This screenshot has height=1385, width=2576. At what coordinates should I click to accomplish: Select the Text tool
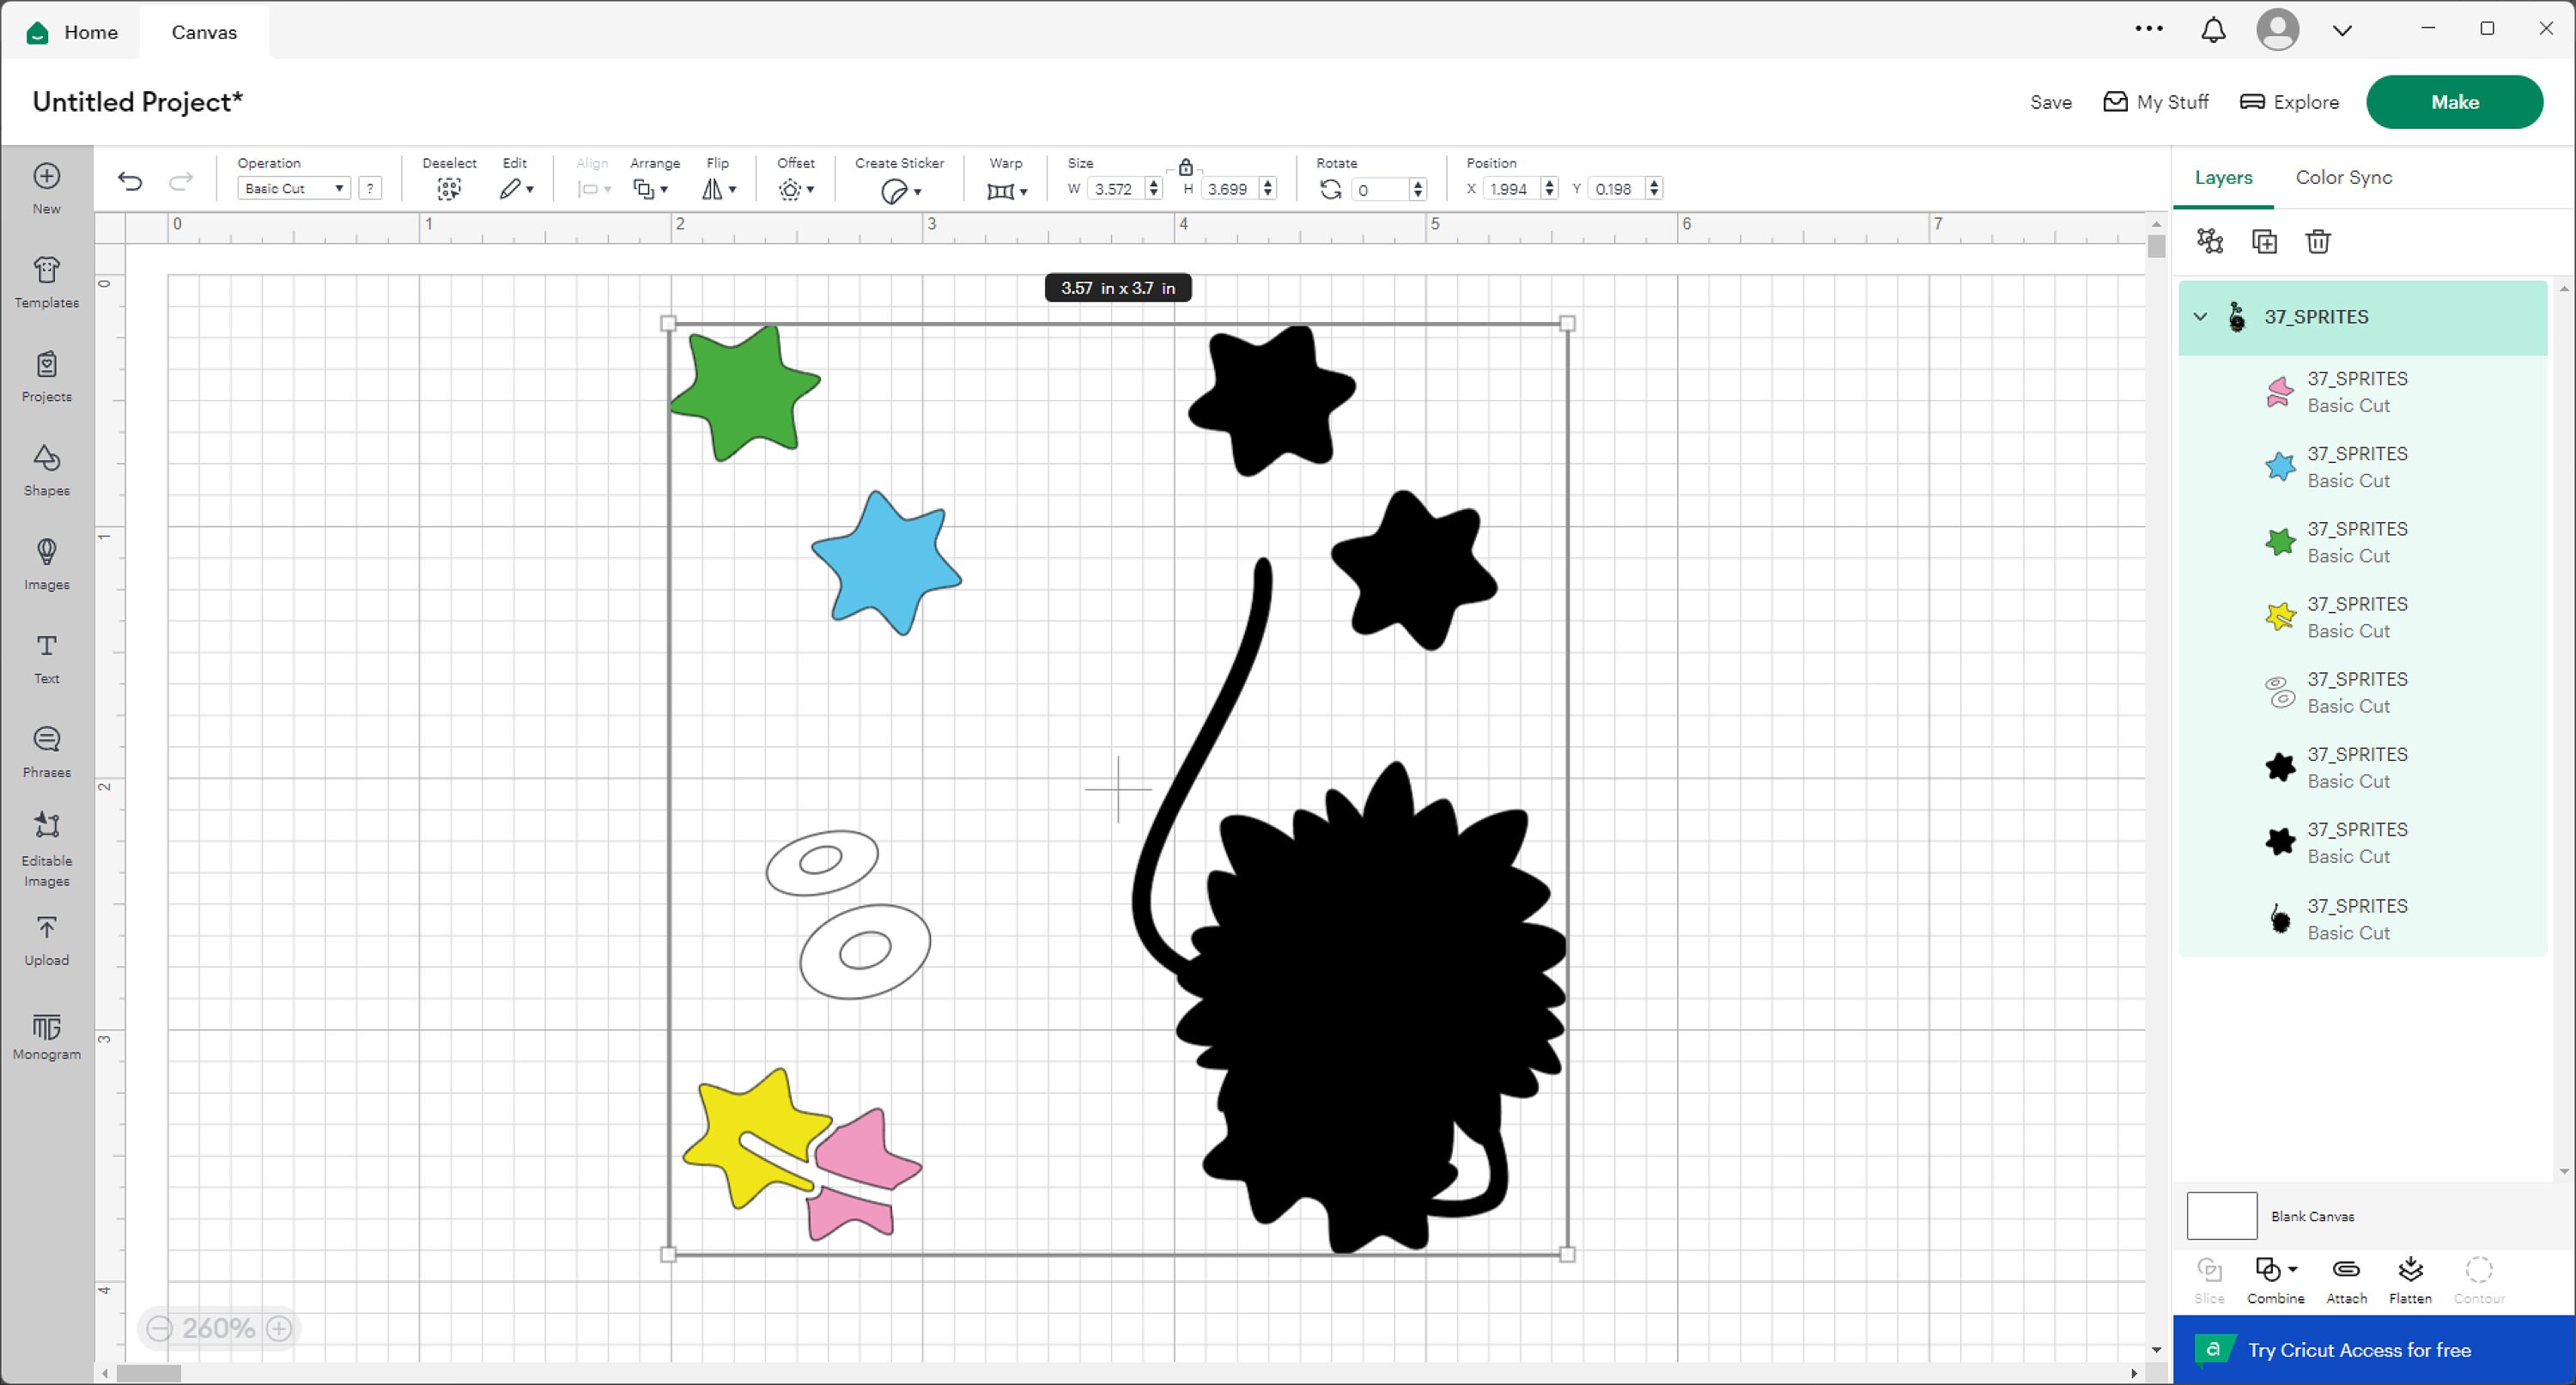click(46, 658)
